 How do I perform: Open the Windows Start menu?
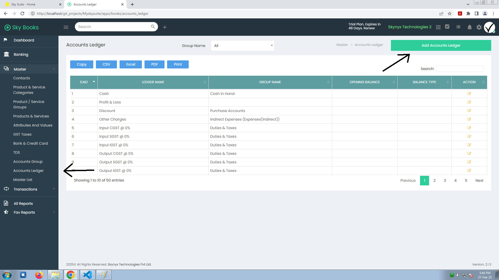[x=7, y=275]
